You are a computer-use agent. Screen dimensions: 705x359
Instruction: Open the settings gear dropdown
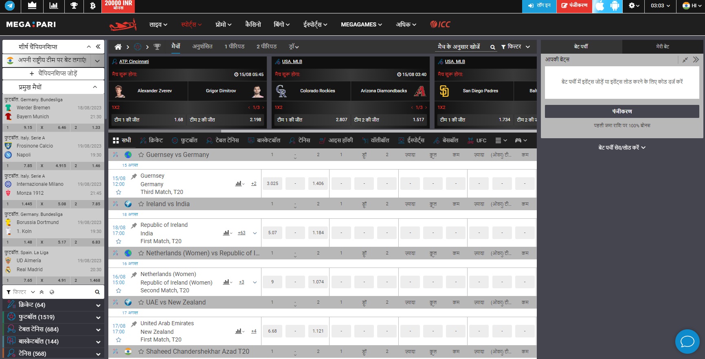634,6
